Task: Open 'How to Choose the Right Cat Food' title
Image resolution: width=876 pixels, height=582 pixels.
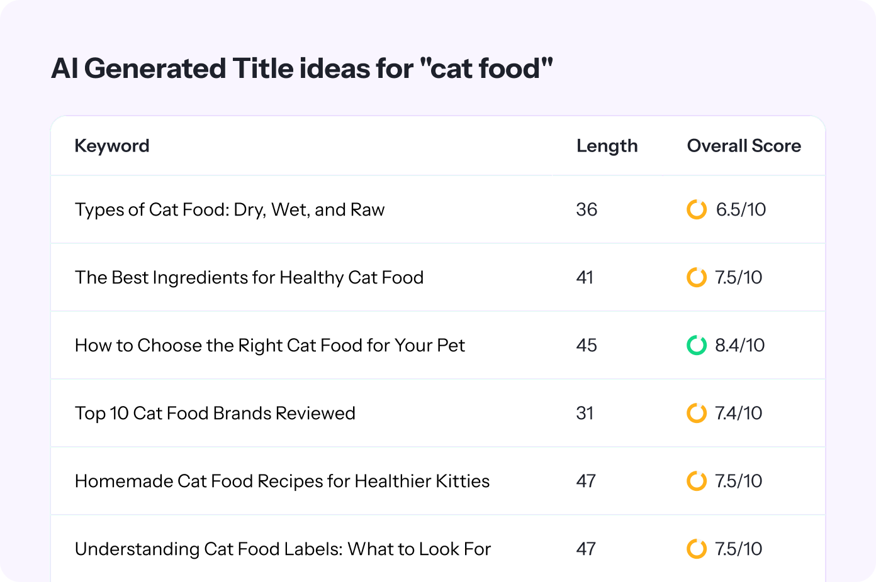Action: click(270, 346)
